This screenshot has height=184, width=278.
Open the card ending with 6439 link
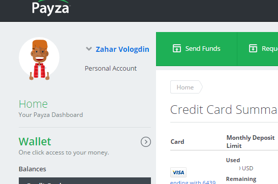tap(193, 182)
